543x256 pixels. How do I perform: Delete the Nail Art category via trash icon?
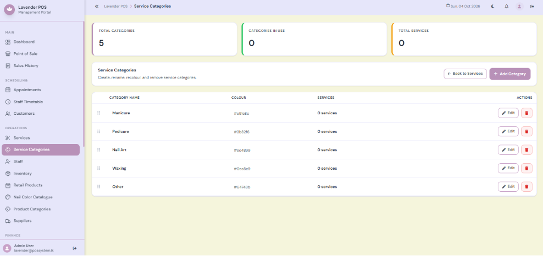tap(527, 150)
